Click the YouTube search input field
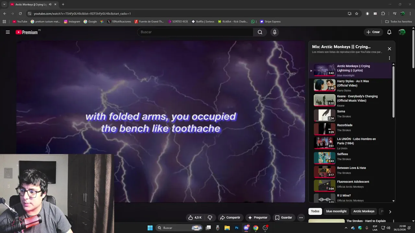 196,32
